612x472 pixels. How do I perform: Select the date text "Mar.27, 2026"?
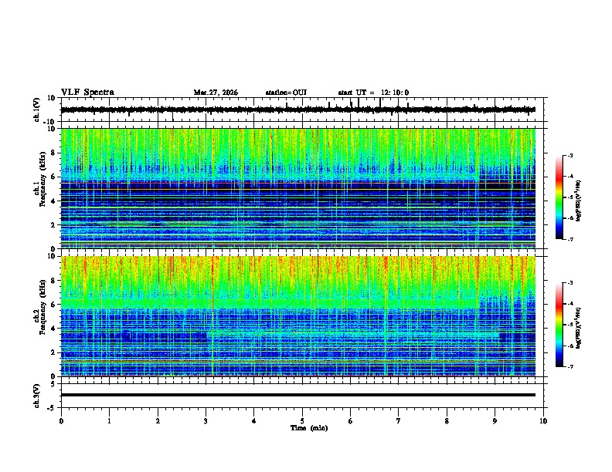coord(216,93)
